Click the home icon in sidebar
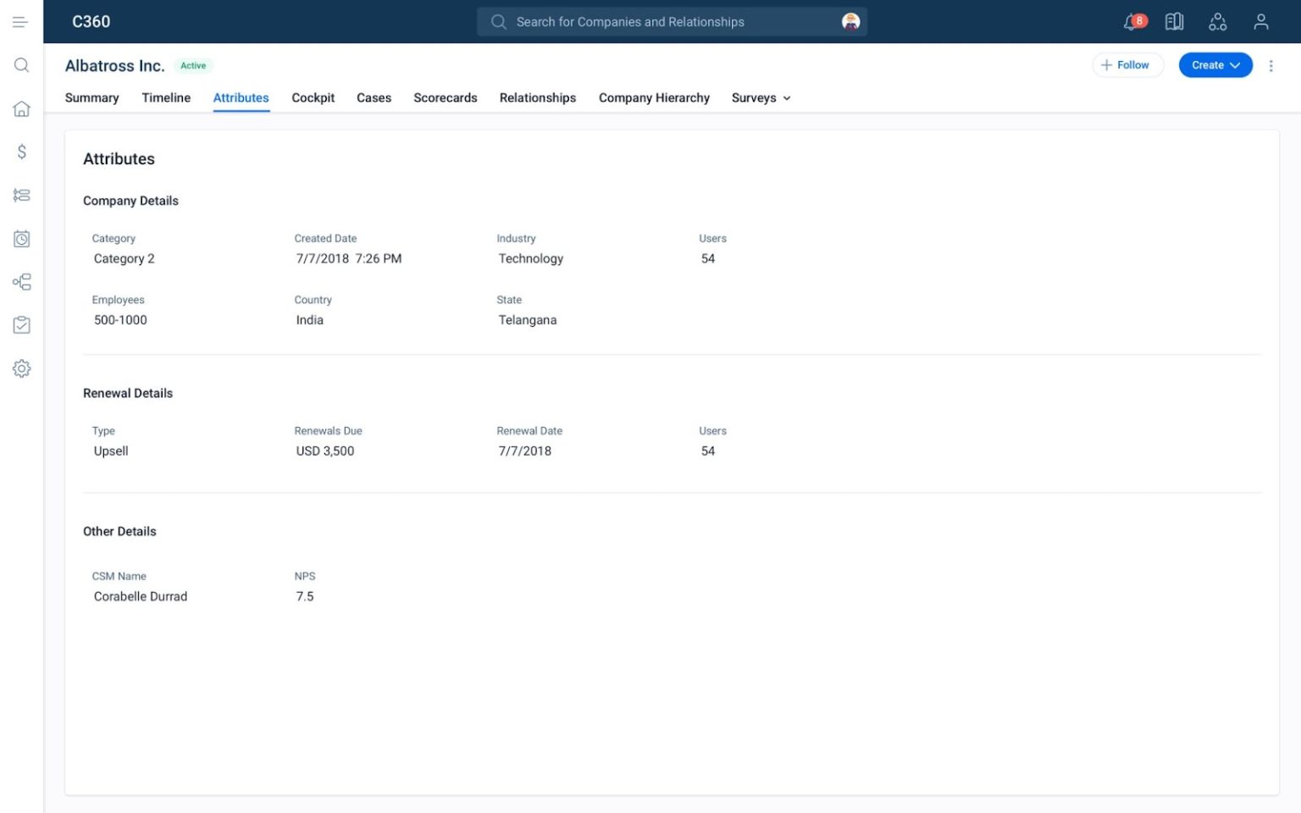 point(21,108)
